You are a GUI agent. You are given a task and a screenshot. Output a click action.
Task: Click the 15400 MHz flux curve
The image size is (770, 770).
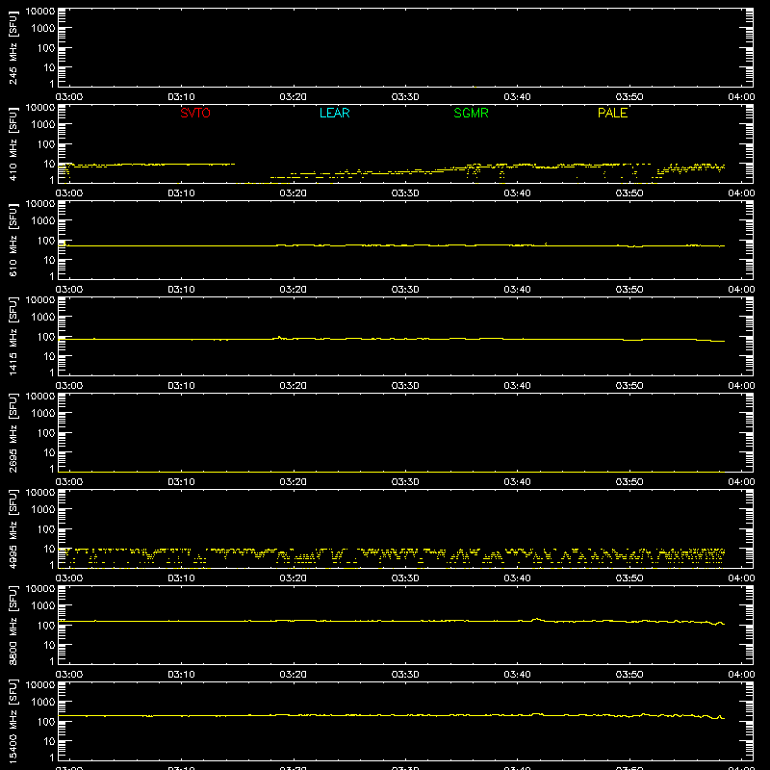[x=392, y=715]
